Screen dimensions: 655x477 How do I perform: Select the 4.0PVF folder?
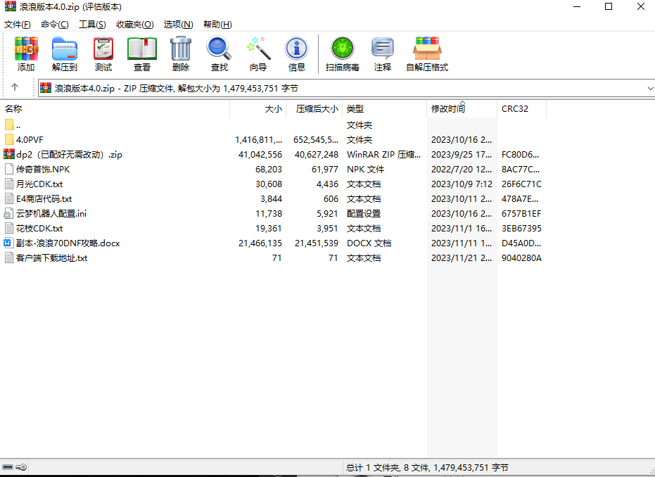tap(30, 140)
